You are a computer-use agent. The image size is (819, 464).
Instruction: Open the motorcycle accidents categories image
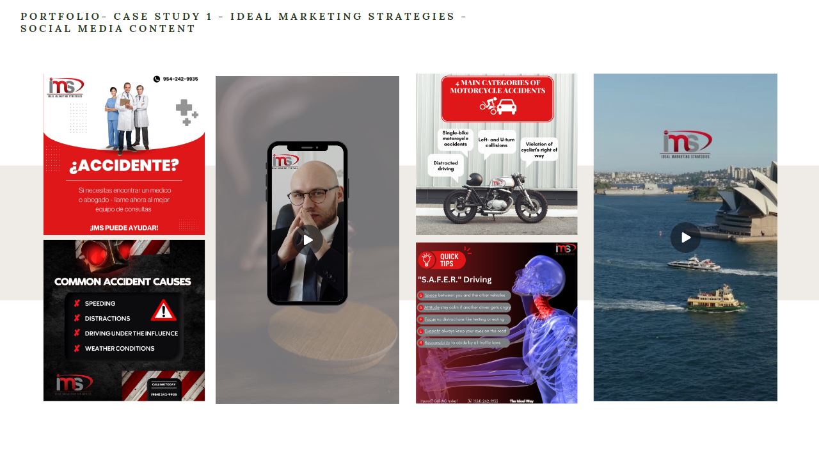point(497,154)
